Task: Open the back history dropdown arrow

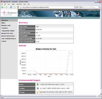Action: tap(4, 7)
